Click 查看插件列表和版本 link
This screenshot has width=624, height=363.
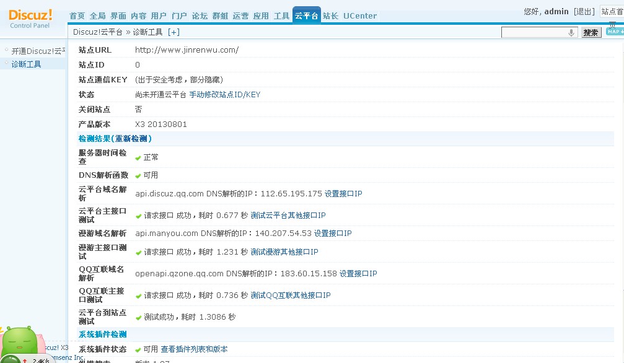(194, 349)
